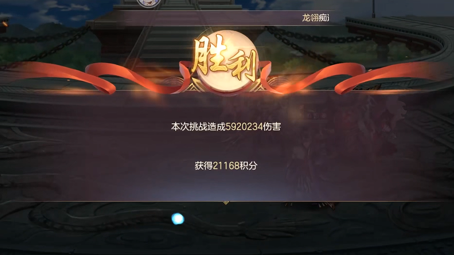Click the 21168 score number
The height and width of the screenshot is (255, 454).
226,166
